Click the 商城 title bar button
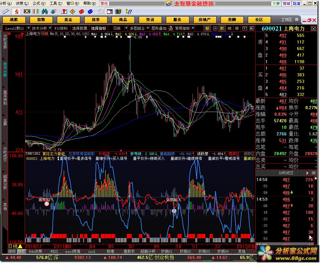Image resolution: width=320 pixels, height=263 pixels. pyautogui.click(x=286, y=3)
